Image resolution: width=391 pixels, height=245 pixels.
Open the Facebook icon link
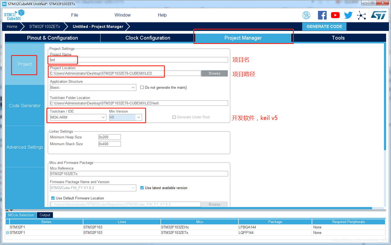[x=322, y=15]
